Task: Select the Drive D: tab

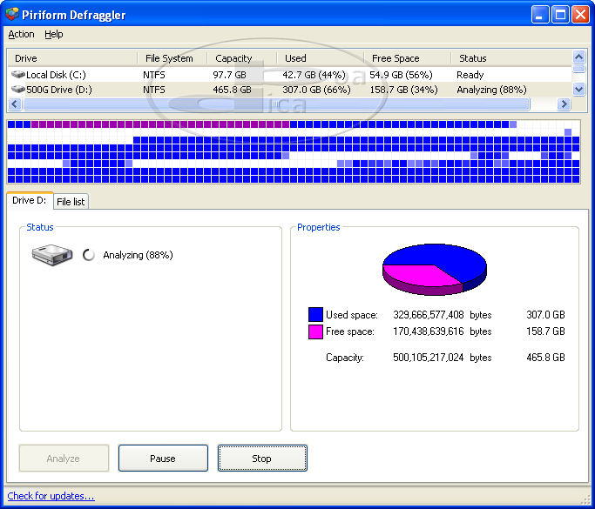Action: (x=29, y=201)
